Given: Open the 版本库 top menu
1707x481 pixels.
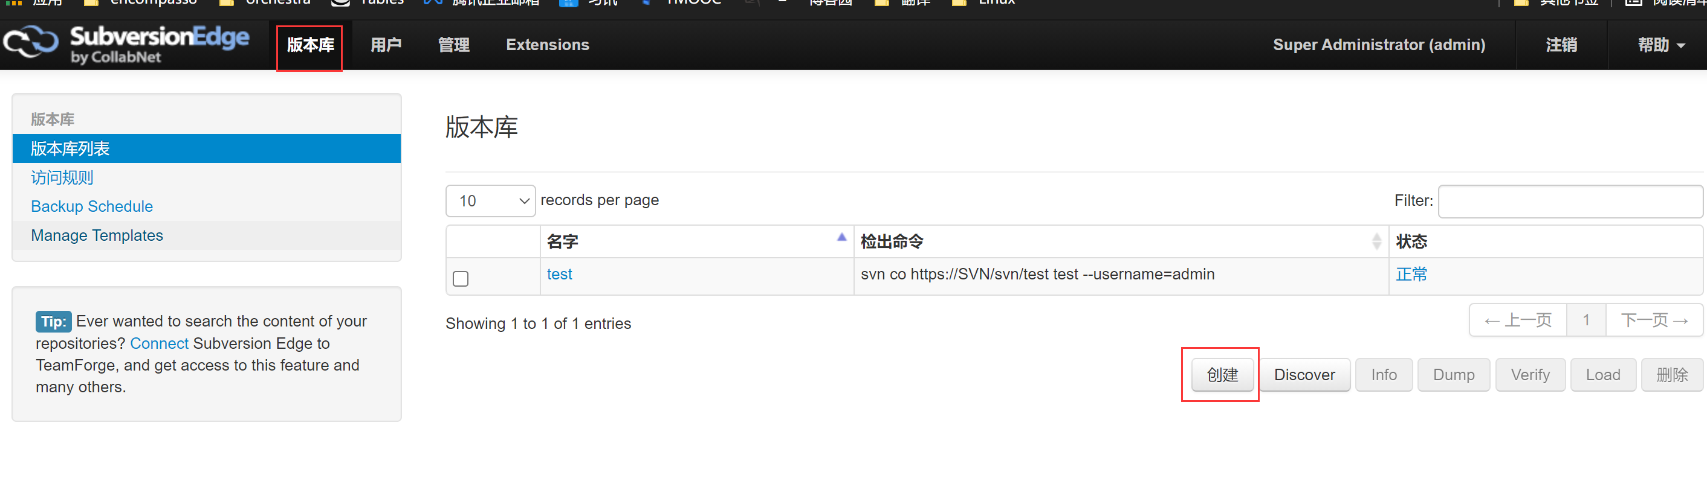Looking at the screenshot, I should click(x=310, y=45).
